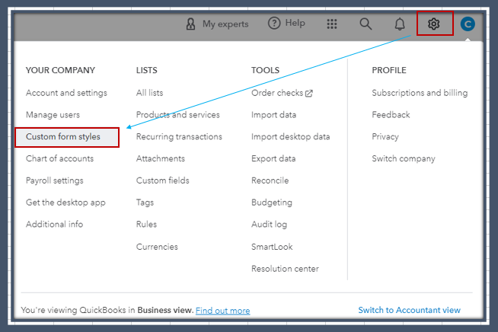The width and height of the screenshot is (498, 332).
Task: Click the LISTS column heading
Action: pos(146,70)
